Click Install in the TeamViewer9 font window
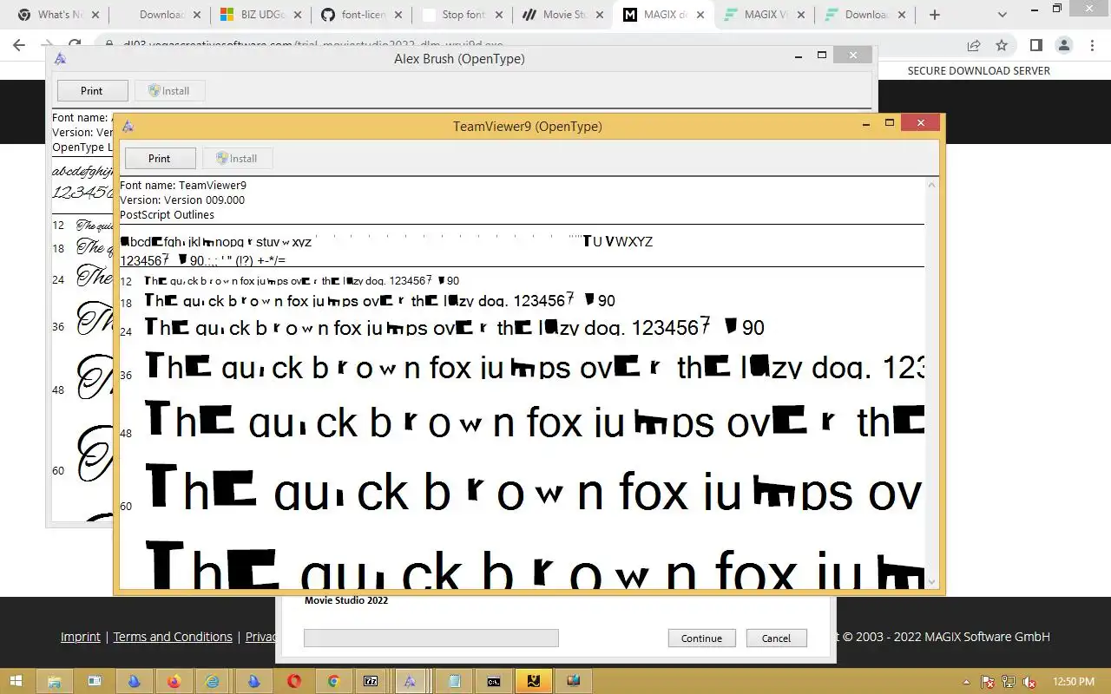The height and width of the screenshot is (694, 1111). click(237, 159)
